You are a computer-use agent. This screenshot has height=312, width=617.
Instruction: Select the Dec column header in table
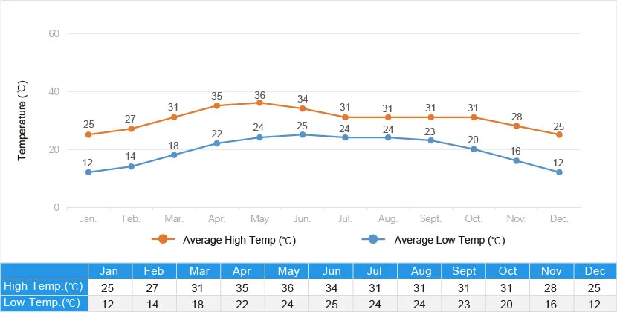tap(595, 270)
